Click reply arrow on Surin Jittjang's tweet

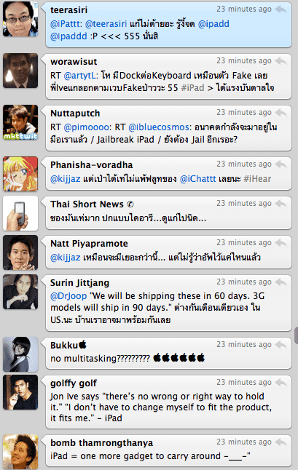point(281,282)
